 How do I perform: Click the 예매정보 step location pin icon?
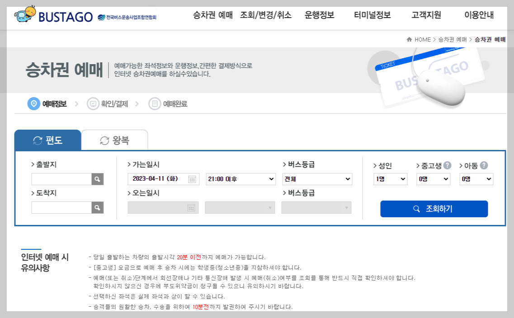[x=33, y=104]
